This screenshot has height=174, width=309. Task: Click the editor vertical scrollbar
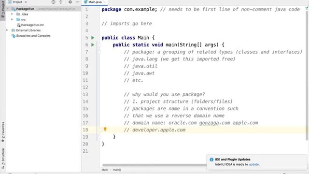click(307, 75)
